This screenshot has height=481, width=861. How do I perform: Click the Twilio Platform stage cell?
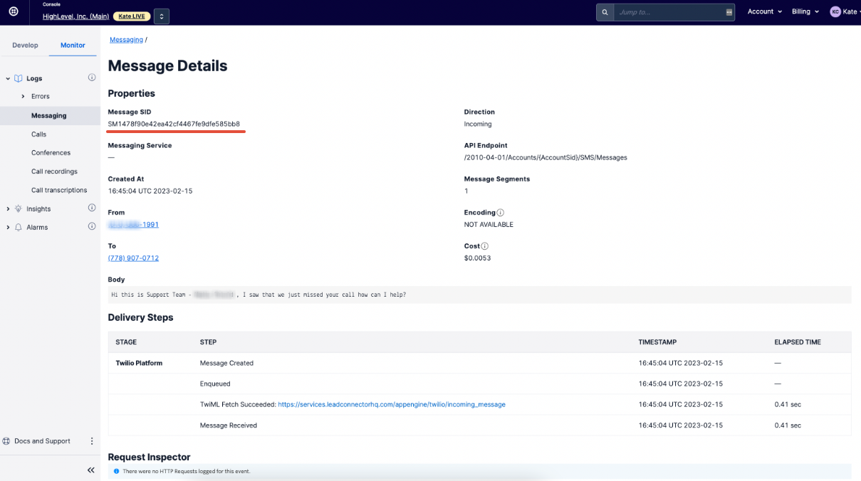pyautogui.click(x=139, y=363)
